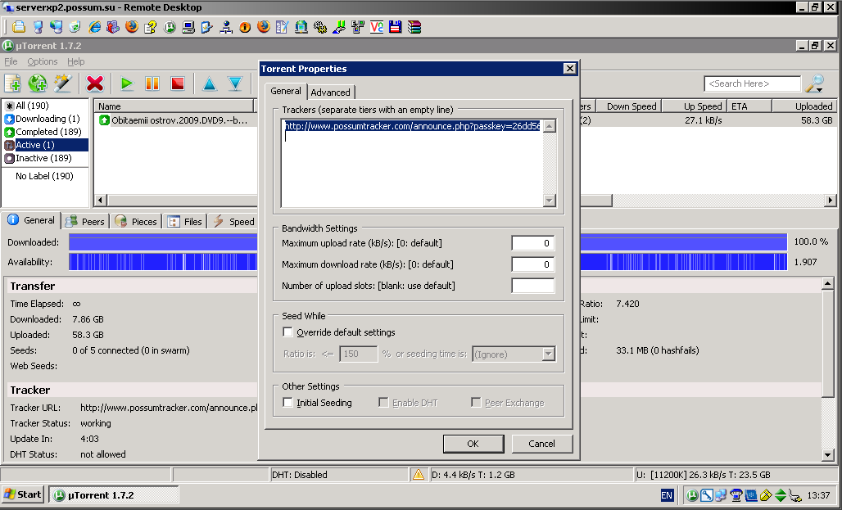
Task: Click into Maximum upload rate field
Action: 532,243
